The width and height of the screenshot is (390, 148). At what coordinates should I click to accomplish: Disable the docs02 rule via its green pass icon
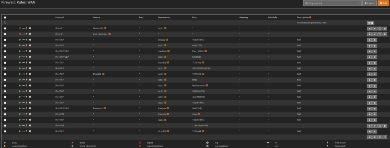[x=20, y=40]
